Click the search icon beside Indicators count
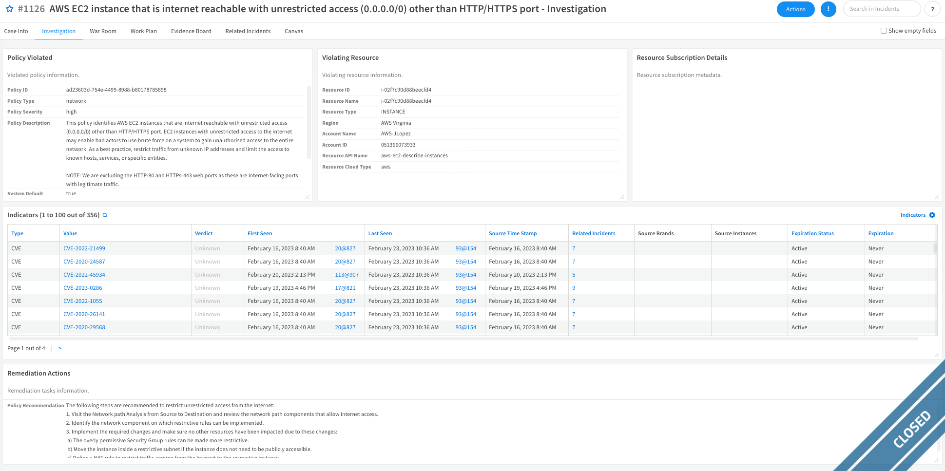Screen dimensions: 945x471 click(105, 215)
